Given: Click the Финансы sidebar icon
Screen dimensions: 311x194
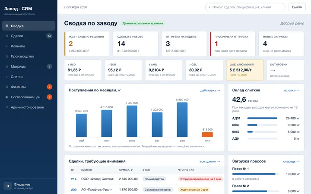Looking at the screenshot, I should click(x=7, y=87).
